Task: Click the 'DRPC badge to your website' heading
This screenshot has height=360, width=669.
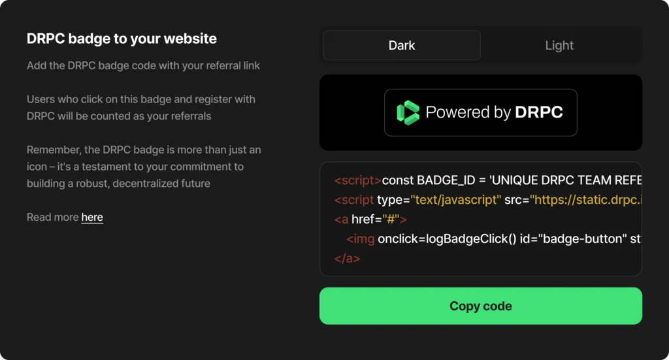Action: (x=122, y=39)
